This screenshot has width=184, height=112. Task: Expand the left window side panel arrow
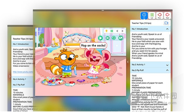pos(10,77)
